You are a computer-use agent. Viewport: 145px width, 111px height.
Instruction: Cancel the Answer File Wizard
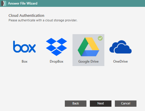click(x=126, y=104)
